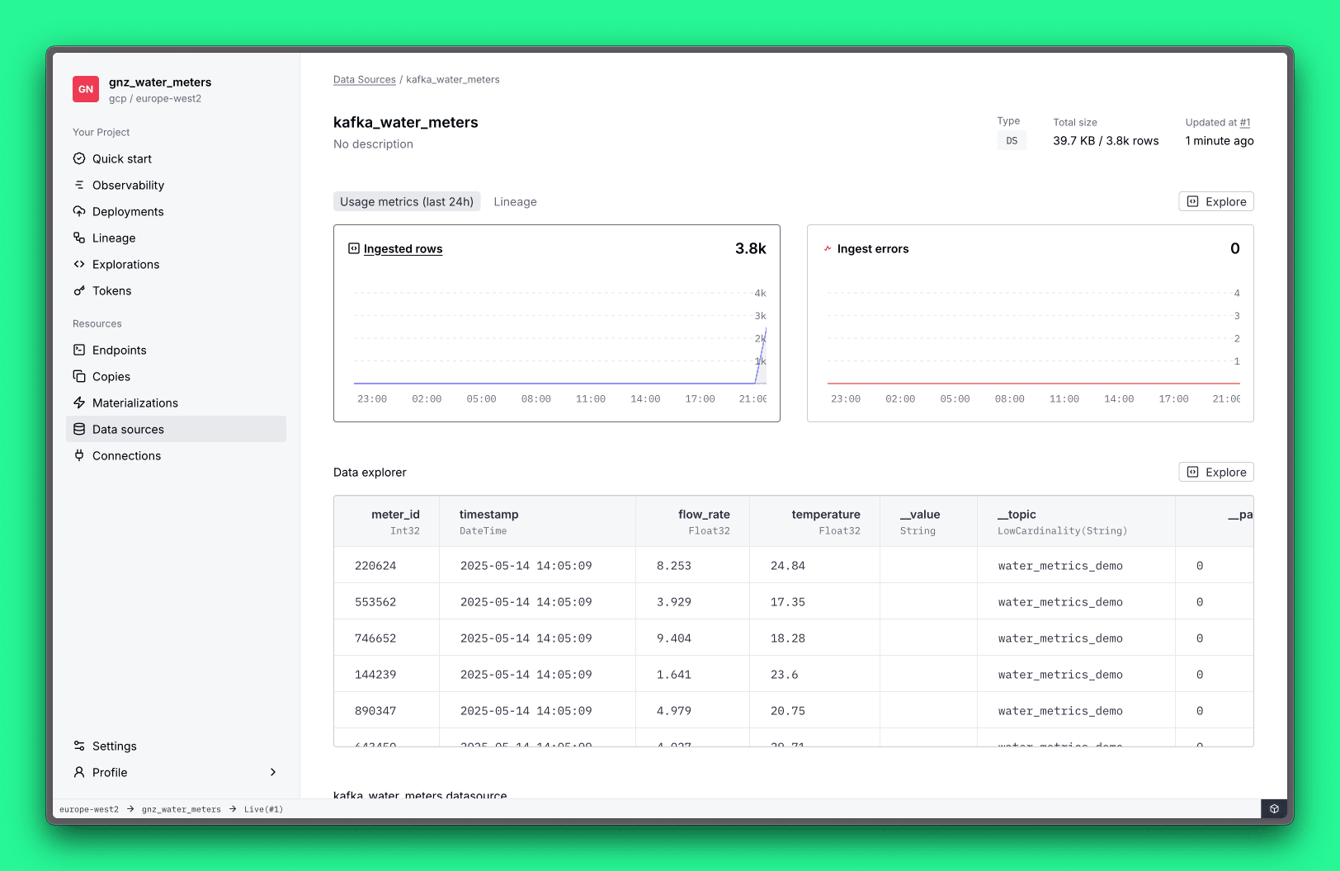Click the Materializations lightning bolt icon
This screenshot has height=871, width=1340.
79,403
